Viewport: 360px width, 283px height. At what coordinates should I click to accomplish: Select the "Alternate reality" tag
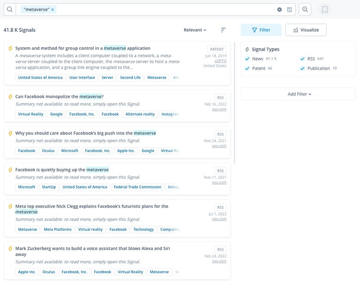tap(140, 114)
